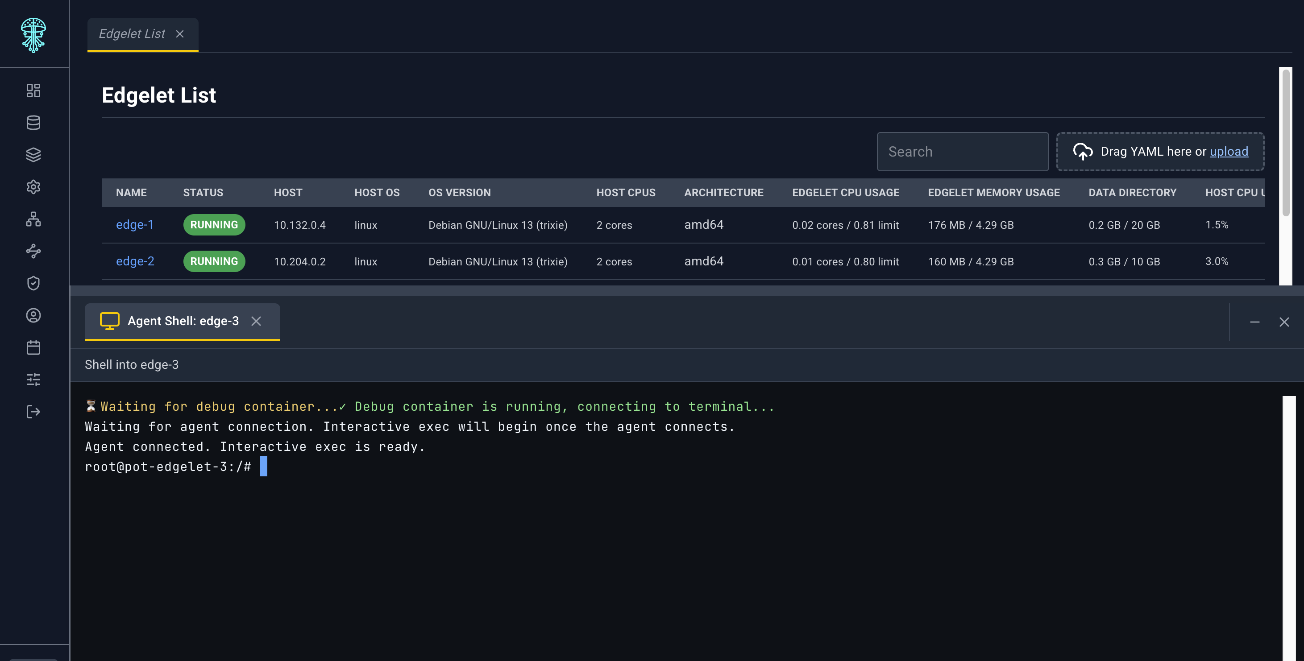1304x661 pixels.
Task: Click the RUNNING badge for edge-2
Action: click(214, 261)
